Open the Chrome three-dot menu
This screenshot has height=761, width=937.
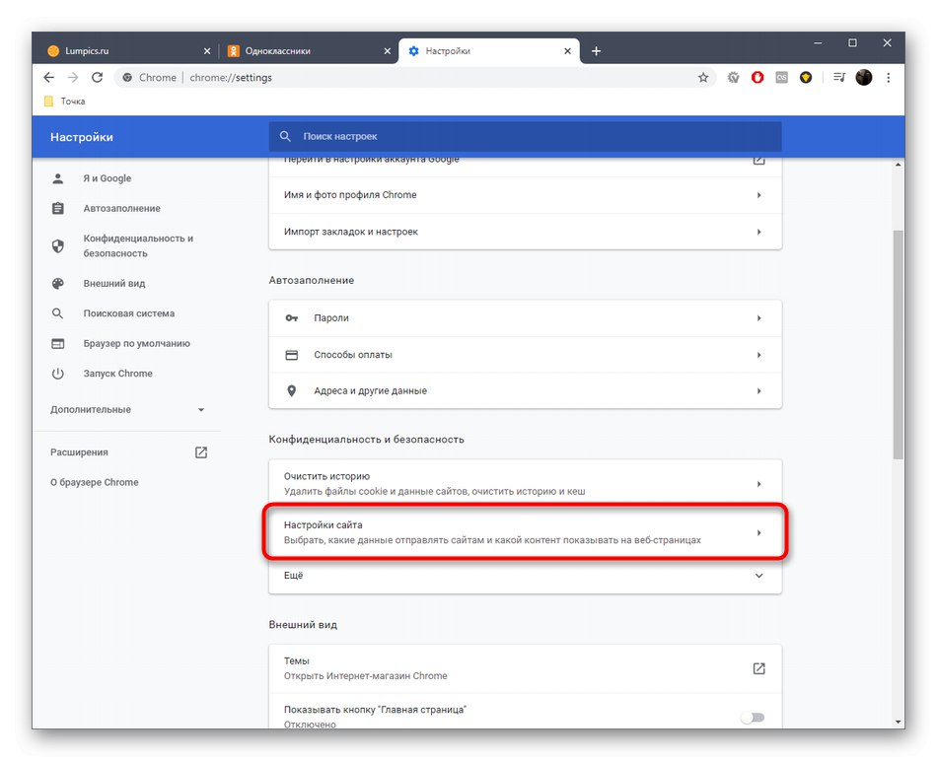coord(889,78)
